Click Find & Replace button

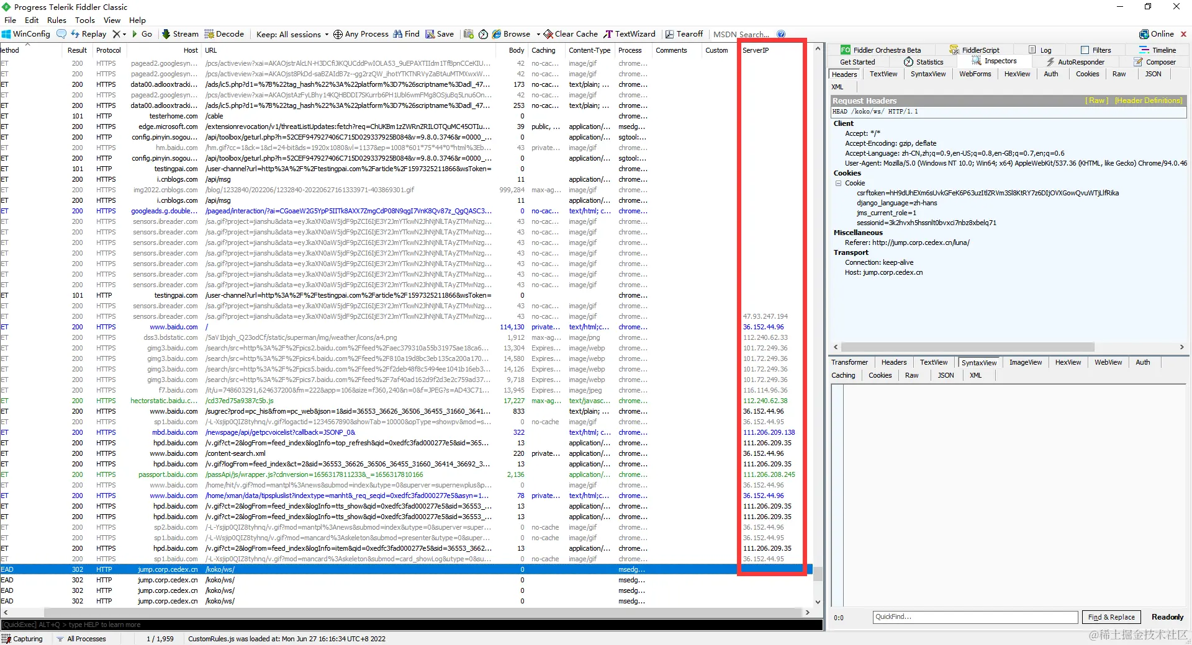(1111, 617)
